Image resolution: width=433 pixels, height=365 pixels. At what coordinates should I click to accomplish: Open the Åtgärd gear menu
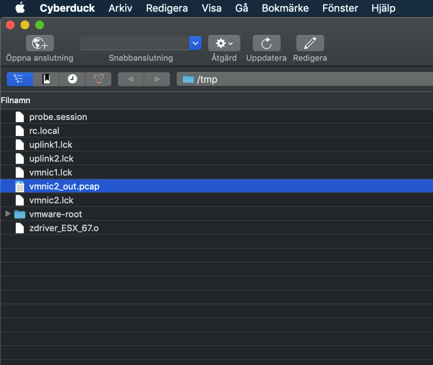click(224, 43)
